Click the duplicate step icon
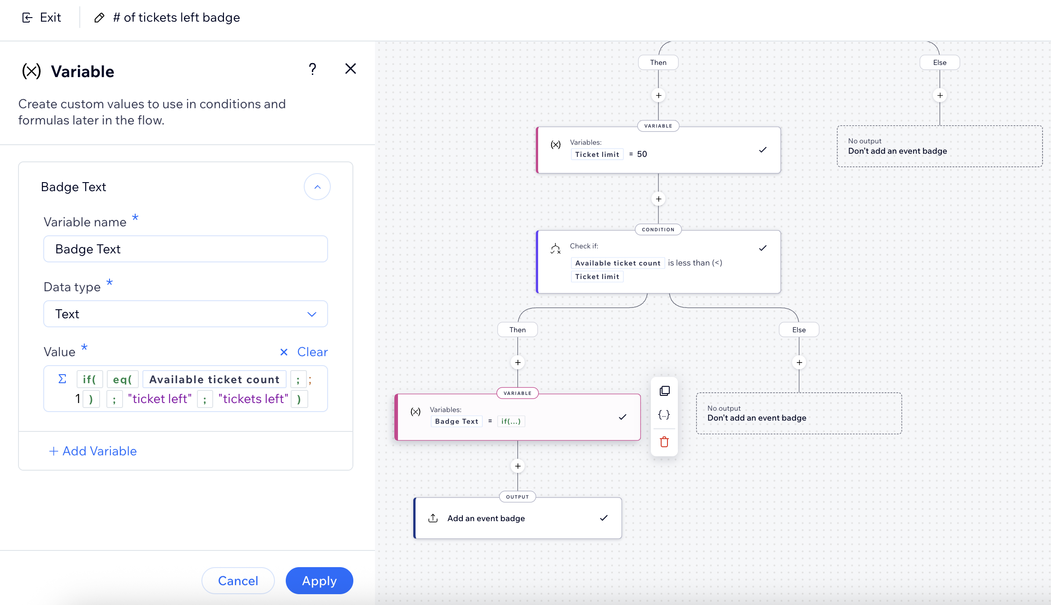Screen dimensions: 1051x605 (x=664, y=391)
